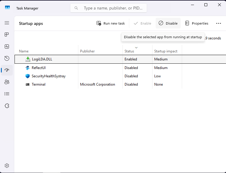This screenshot has width=226, height=173.
Task: Open the hamburger navigation menu
Action: click(x=7, y=23)
